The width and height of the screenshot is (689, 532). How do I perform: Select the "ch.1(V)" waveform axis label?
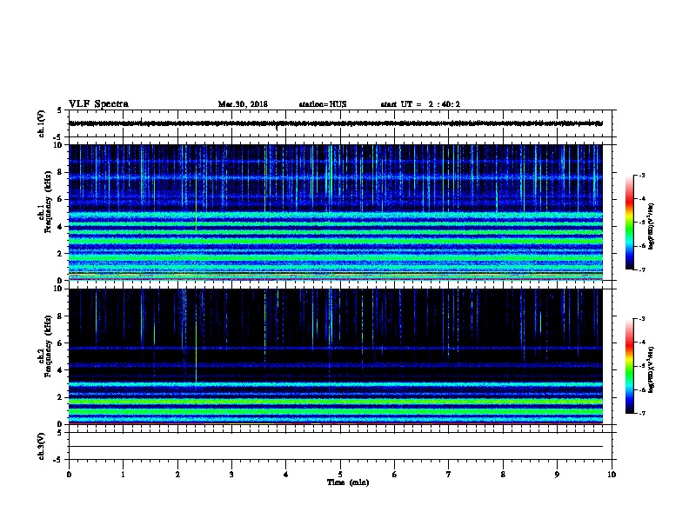pyautogui.click(x=42, y=123)
